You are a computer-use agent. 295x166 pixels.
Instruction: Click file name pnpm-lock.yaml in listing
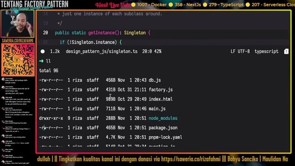point(165,137)
